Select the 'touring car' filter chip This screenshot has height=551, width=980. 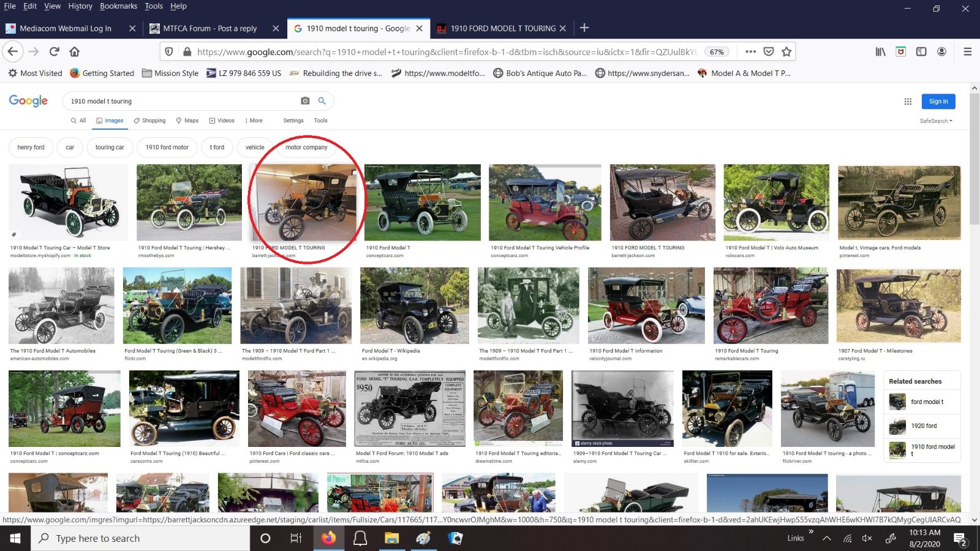pos(110,148)
